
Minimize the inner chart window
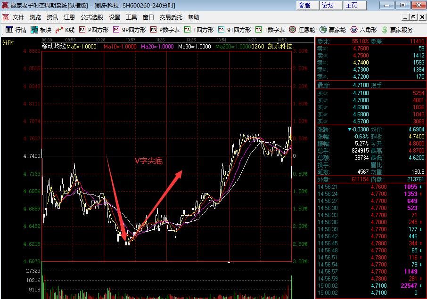click(x=405, y=17)
